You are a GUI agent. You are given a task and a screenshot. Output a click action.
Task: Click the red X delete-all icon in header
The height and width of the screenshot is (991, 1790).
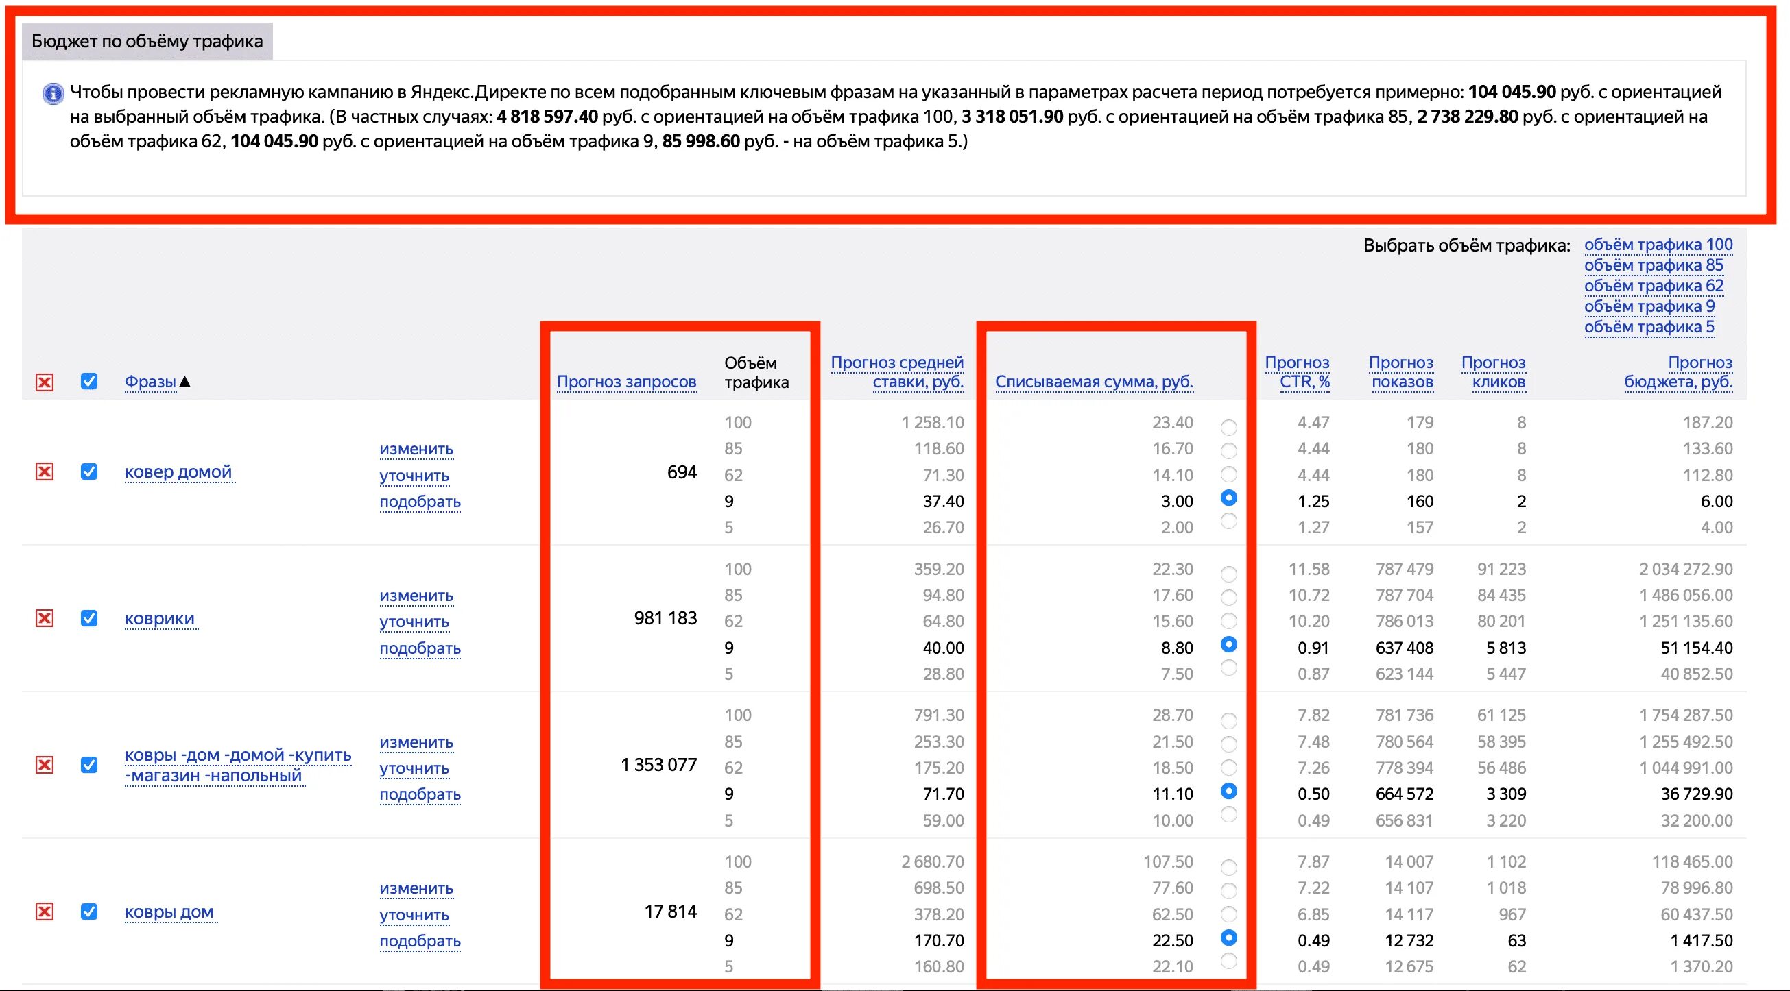(x=45, y=382)
